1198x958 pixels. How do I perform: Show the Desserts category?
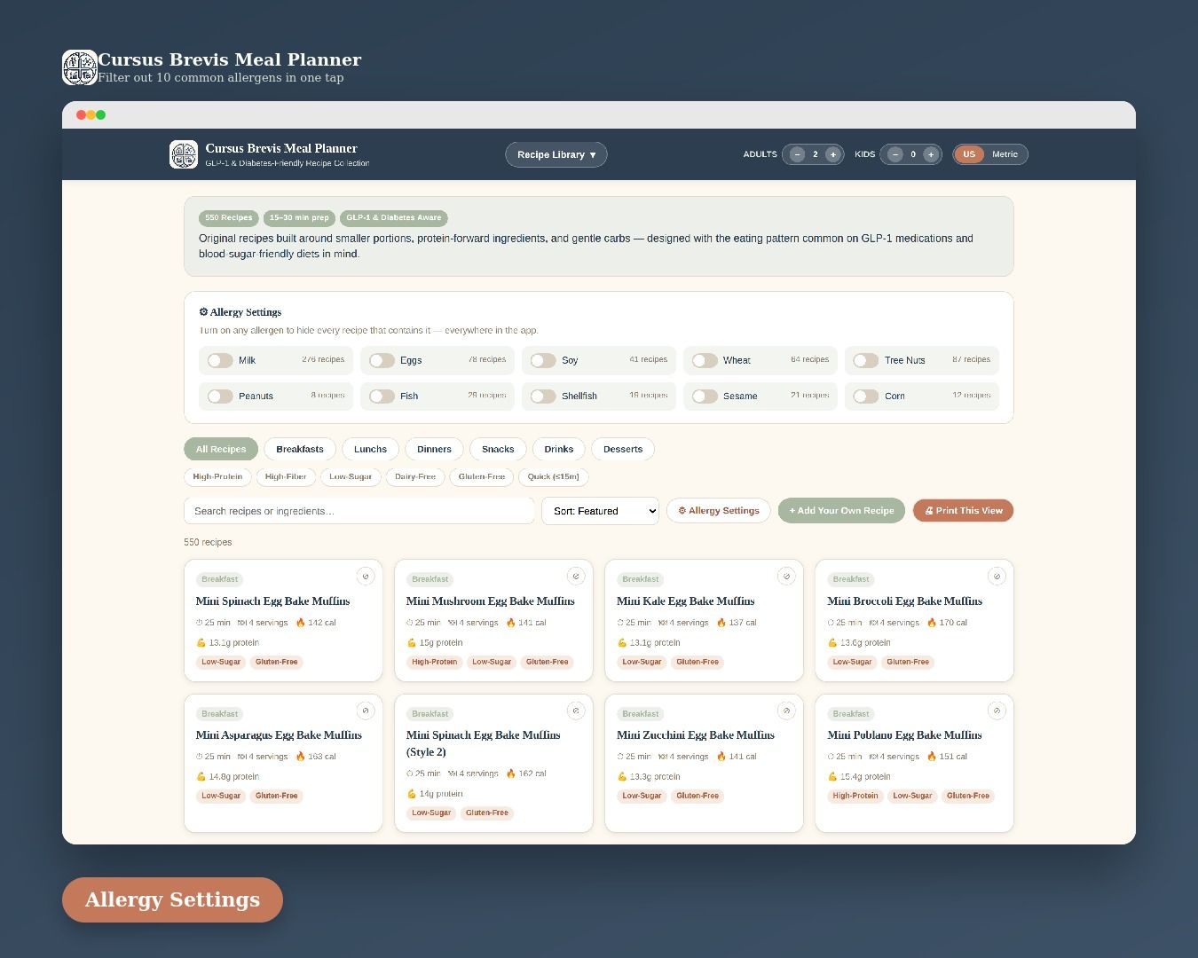tap(623, 449)
